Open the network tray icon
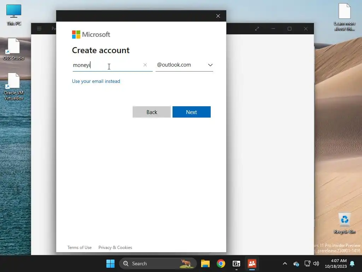Image resolution: width=362 pixels, height=272 pixels. coord(307,263)
